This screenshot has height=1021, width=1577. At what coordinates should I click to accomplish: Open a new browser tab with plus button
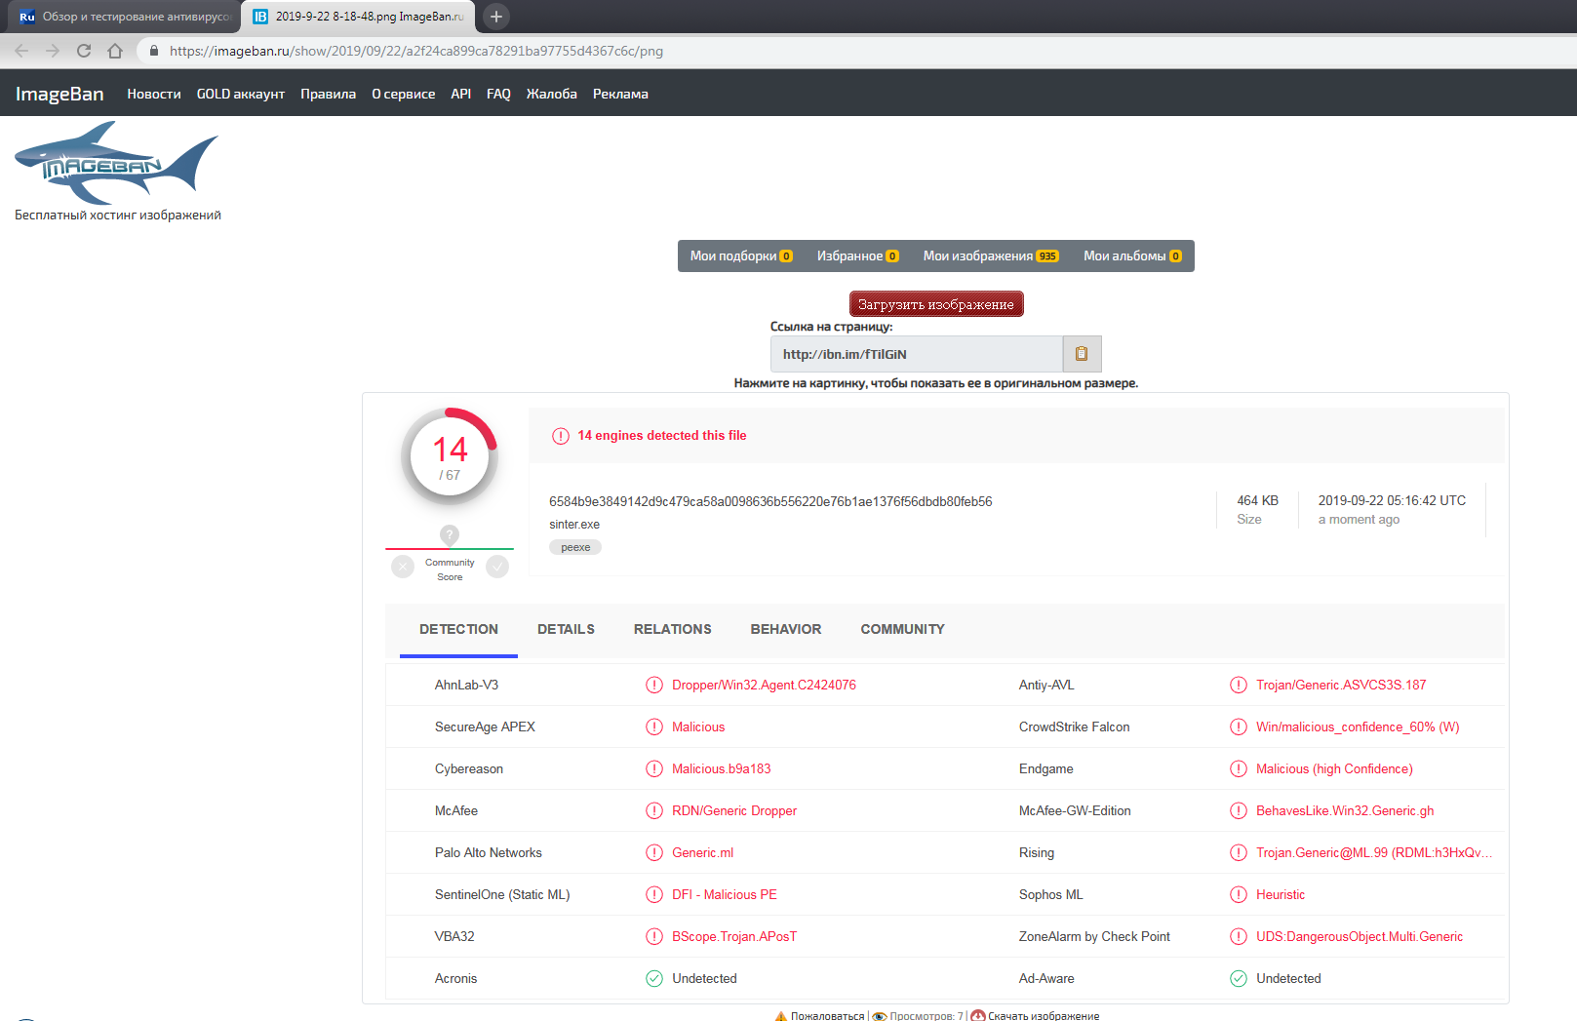pos(496,17)
